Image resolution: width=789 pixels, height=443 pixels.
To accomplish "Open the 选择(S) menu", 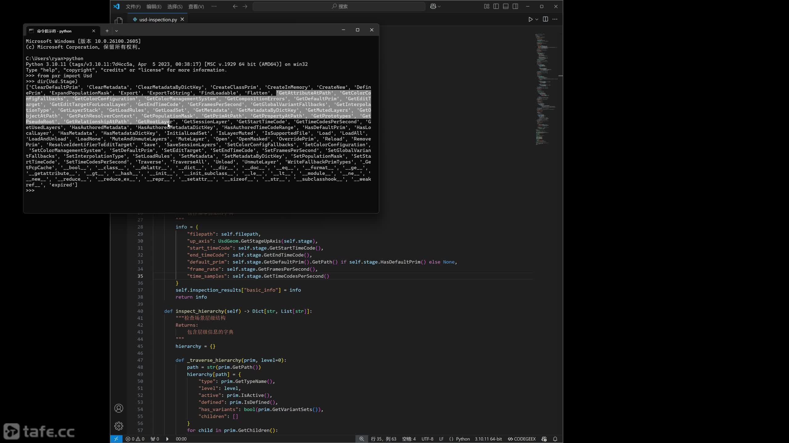I will pyautogui.click(x=175, y=6).
